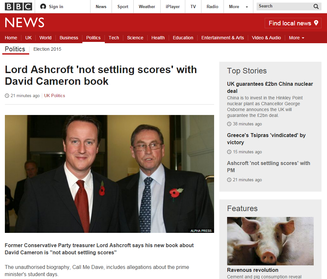Viewport: 327px width, 279px height.
Task: Expand the More dropdown in the top BBC bar
Action: (238, 7)
